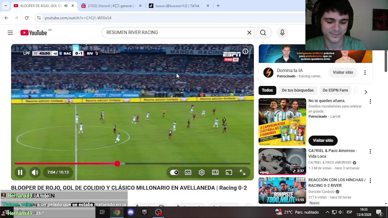The height and width of the screenshot is (218, 388).
Task: Switch the ESP keyboard language indicator
Action: (x=349, y=212)
